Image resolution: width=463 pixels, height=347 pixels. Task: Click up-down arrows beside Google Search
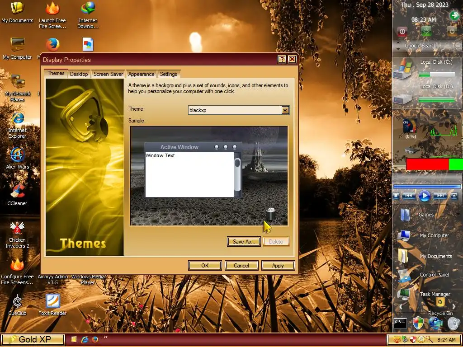[398, 46]
